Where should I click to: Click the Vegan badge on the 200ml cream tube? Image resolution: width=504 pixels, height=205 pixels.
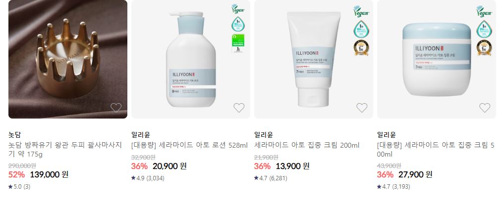pos(361,11)
